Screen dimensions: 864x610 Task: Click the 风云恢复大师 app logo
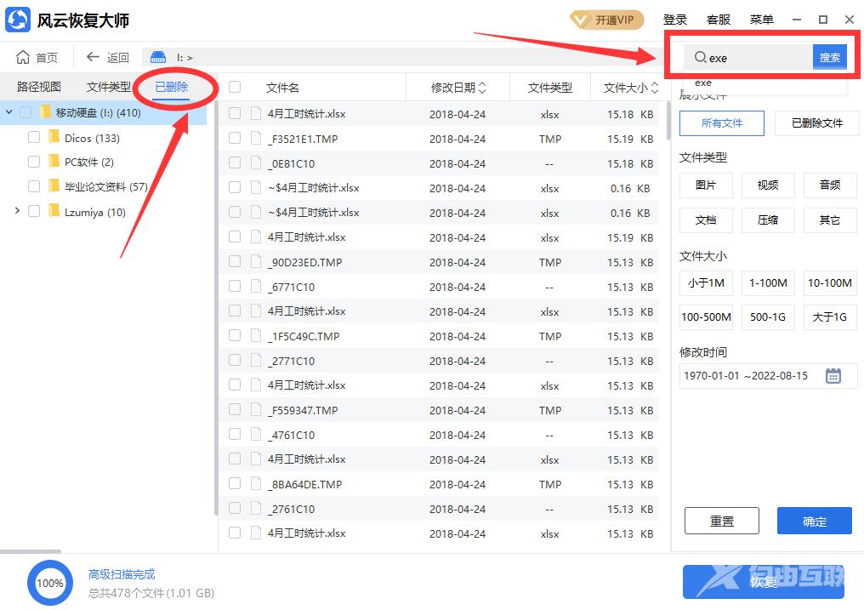click(19, 20)
